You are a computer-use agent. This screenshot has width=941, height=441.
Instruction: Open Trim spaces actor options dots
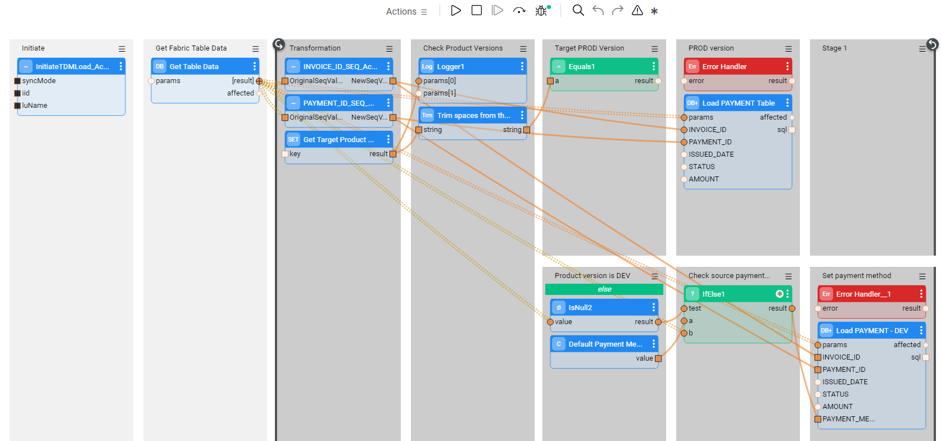tap(522, 115)
